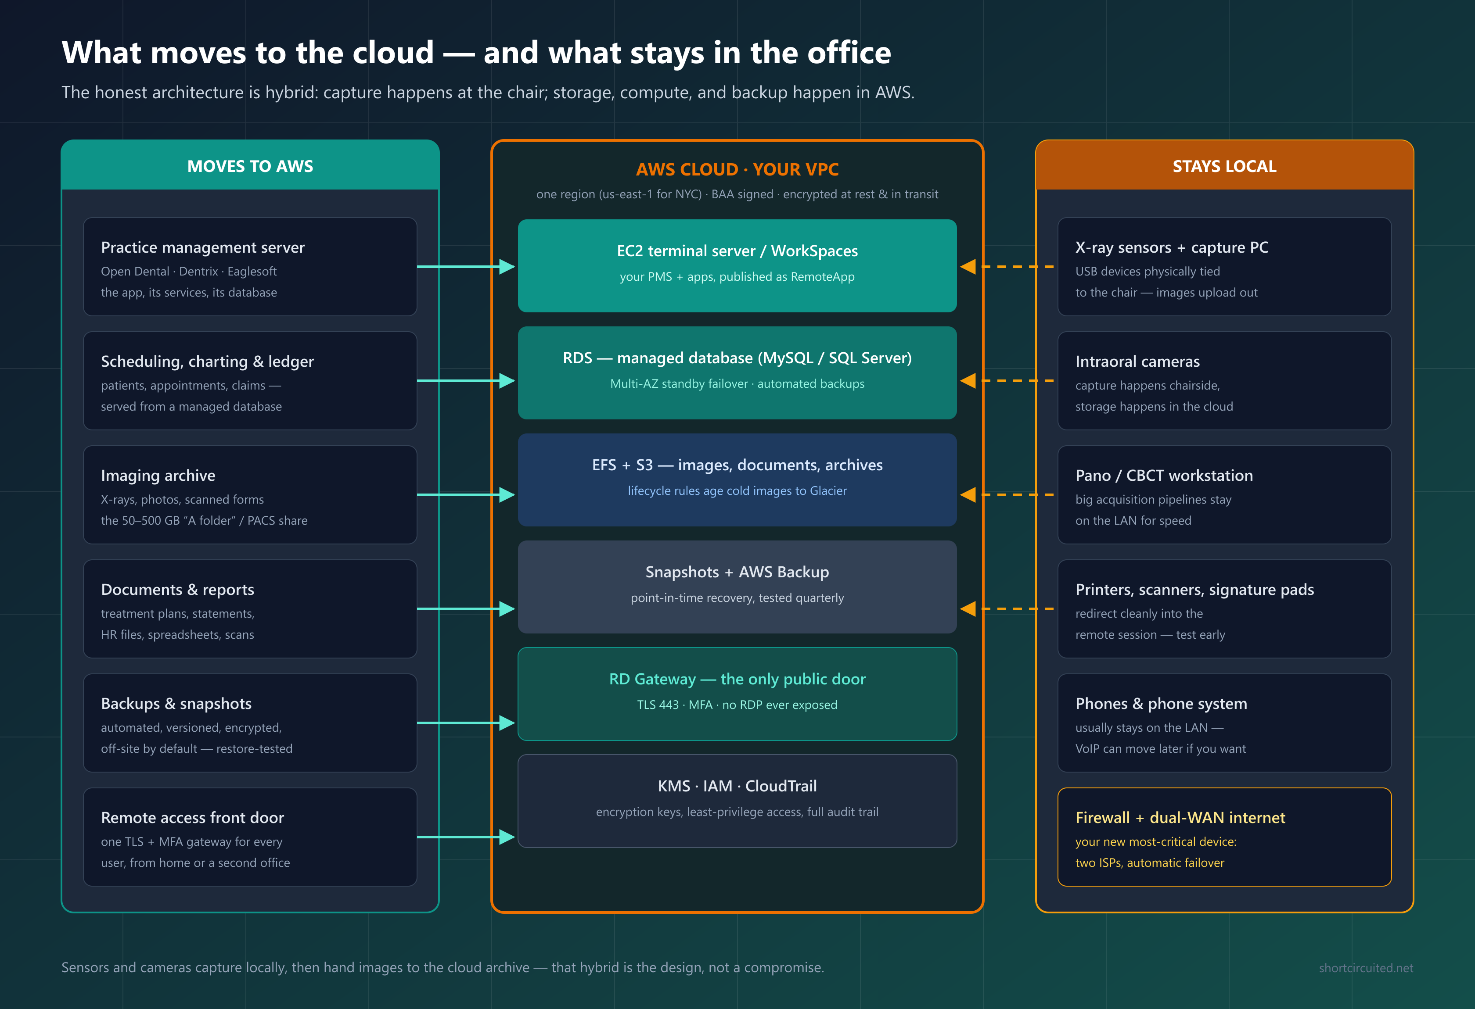This screenshot has height=1009, width=1475.
Task: Click the subtitle about honest hybrid architecture
Action: [x=487, y=93]
